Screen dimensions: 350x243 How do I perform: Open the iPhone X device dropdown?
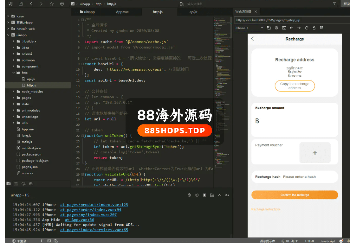(249, 28)
